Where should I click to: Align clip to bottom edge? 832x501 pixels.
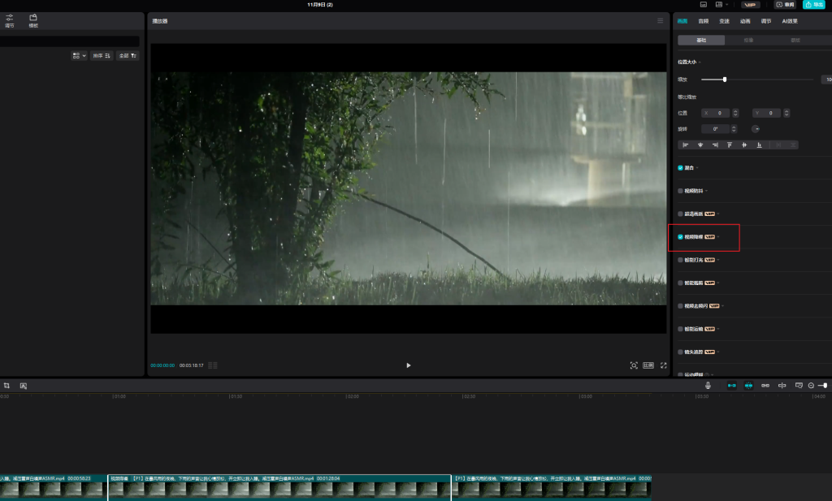760,145
